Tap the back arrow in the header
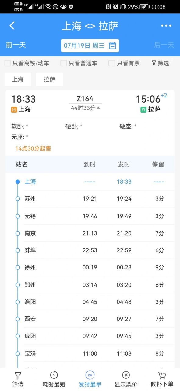The width and height of the screenshot is (180, 391). tap(12, 26)
